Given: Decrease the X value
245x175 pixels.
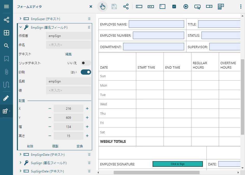Looking at the screenshot, I should pos(50,108).
